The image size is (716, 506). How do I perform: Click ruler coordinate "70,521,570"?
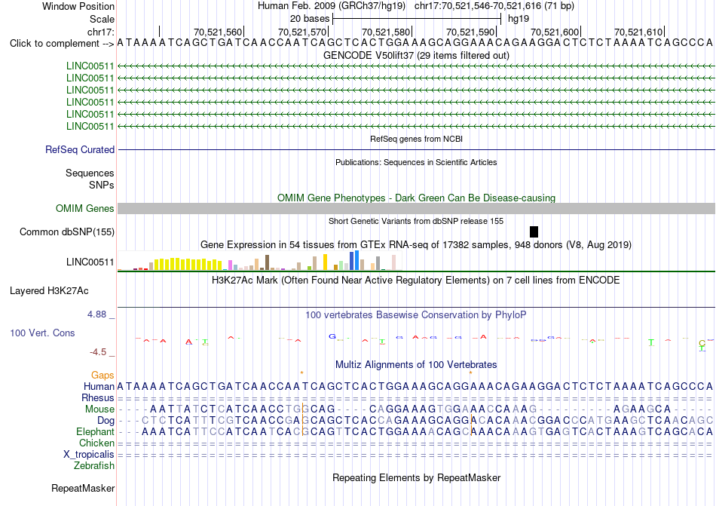point(302,32)
